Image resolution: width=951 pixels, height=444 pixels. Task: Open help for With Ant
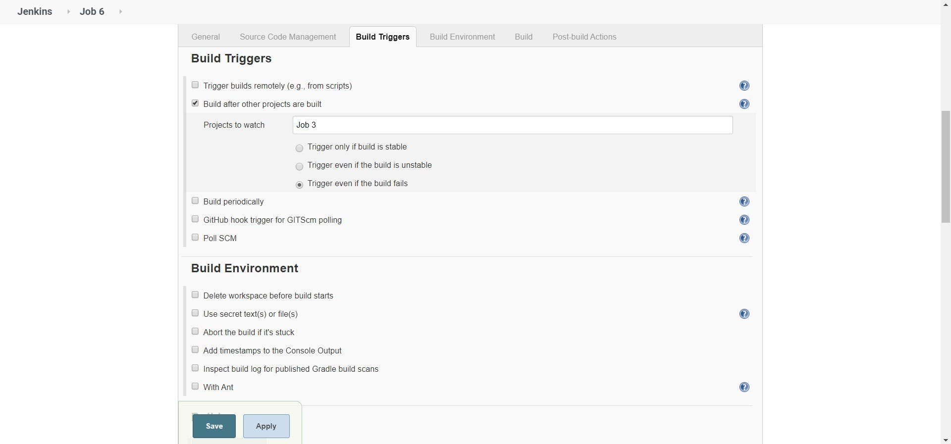click(x=744, y=387)
